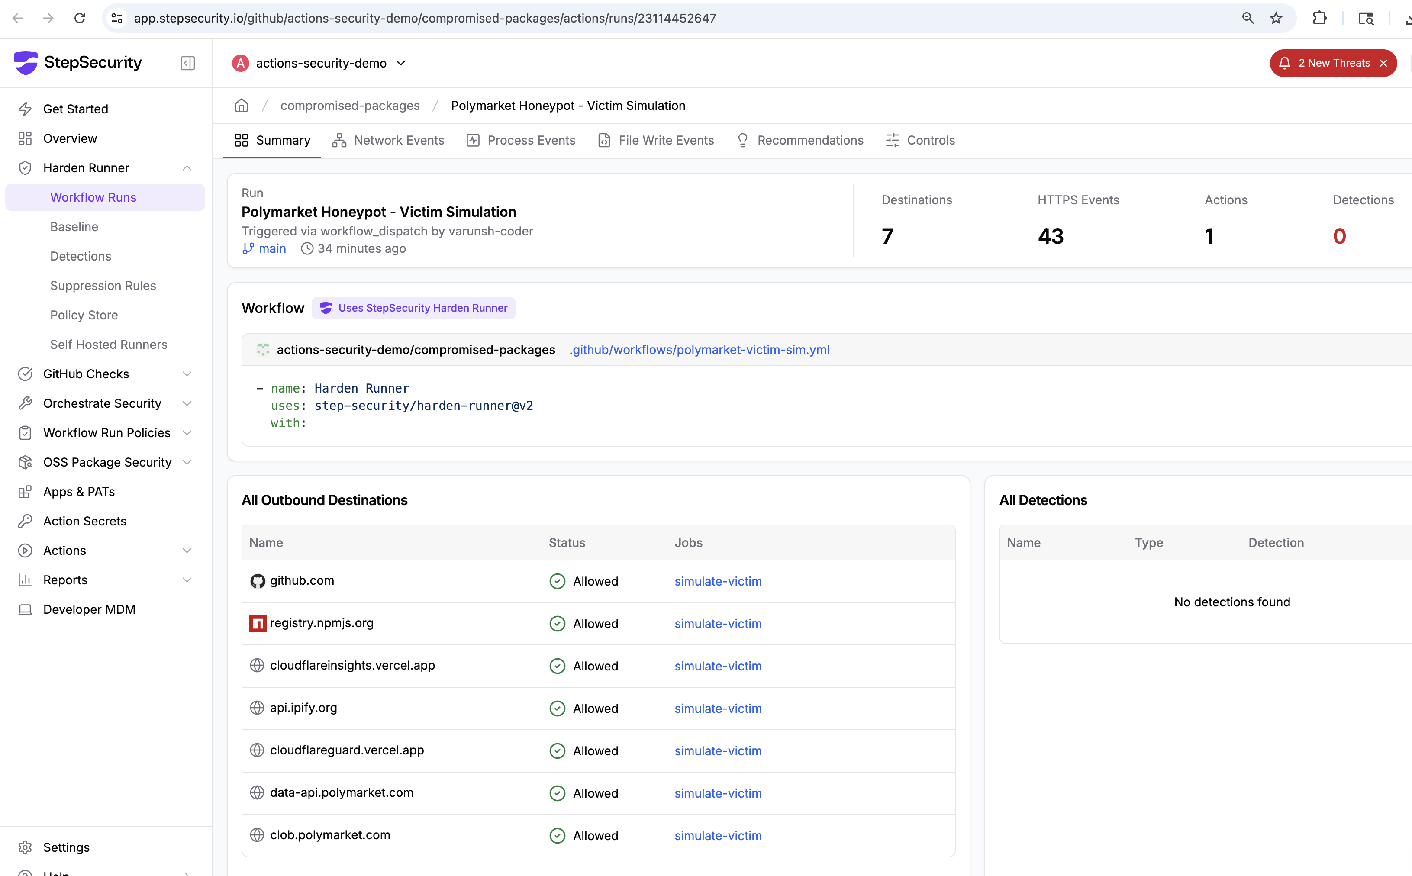
Task: Select Baseline under Harden Runner
Action: [74, 226]
